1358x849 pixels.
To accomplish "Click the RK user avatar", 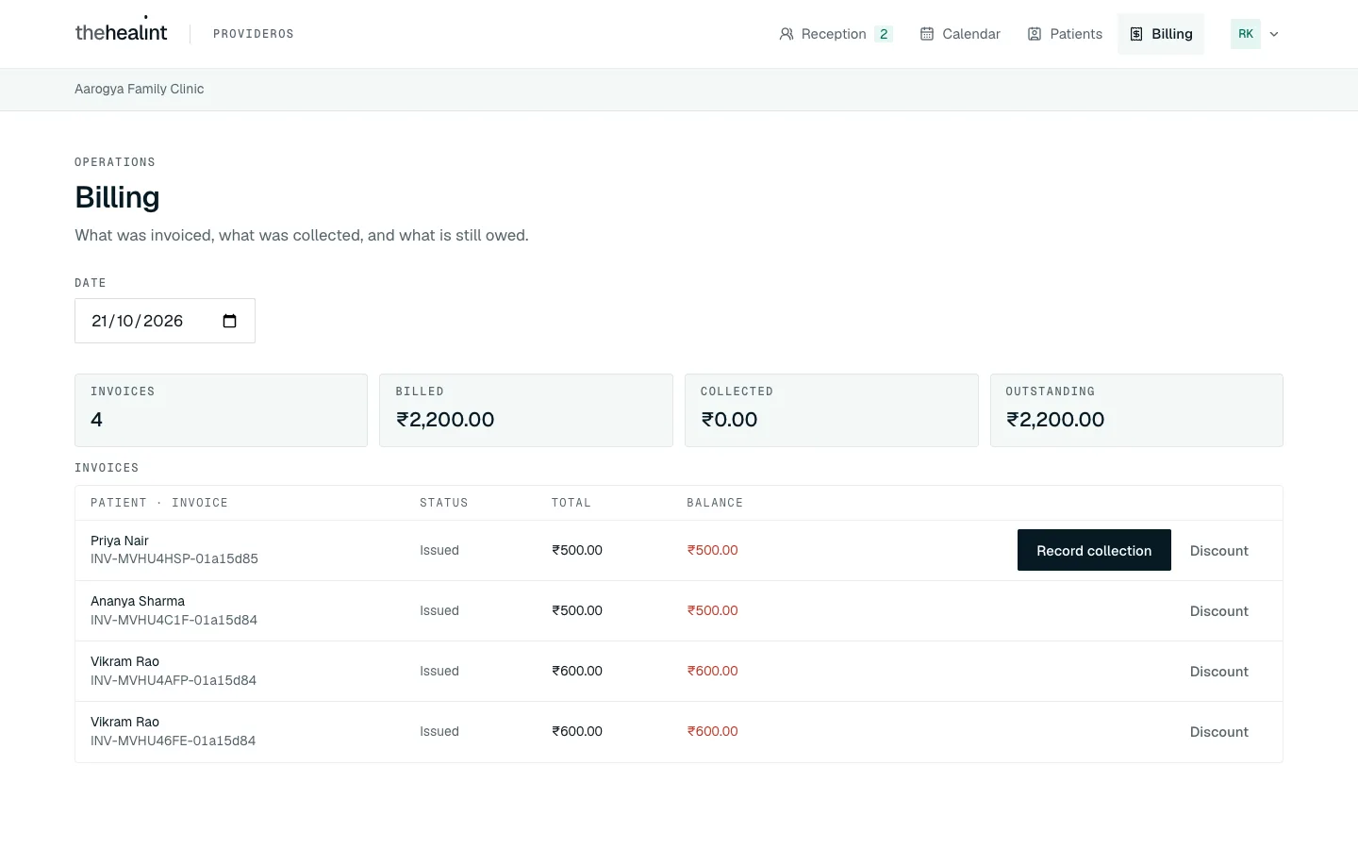I will click(1246, 34).
